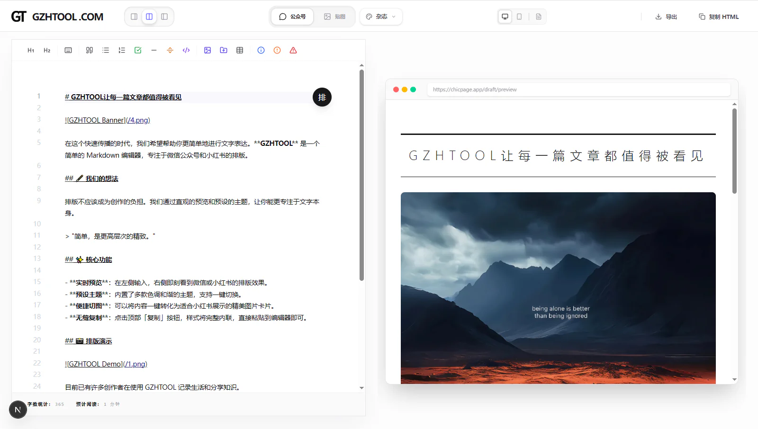The width and height of the screenshot is (758, 429).
Task: Open the 杂志 theme dropdown
Action: tap(381, 17)
